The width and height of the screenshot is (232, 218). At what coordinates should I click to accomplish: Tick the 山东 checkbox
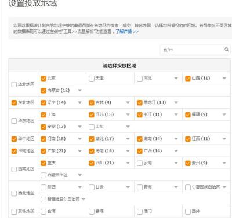[x=92, y=127]
